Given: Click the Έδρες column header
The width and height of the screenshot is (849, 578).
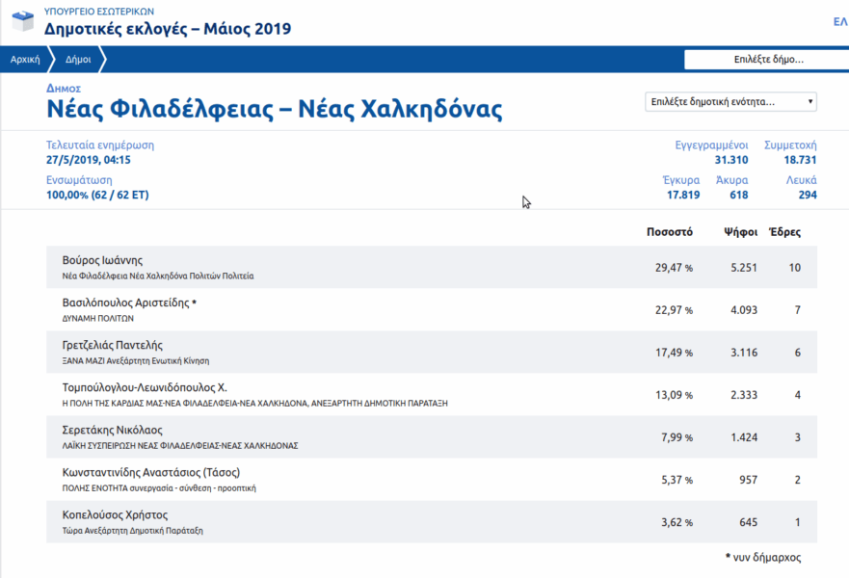Looking at the screenshot, I should coord(784,232).
